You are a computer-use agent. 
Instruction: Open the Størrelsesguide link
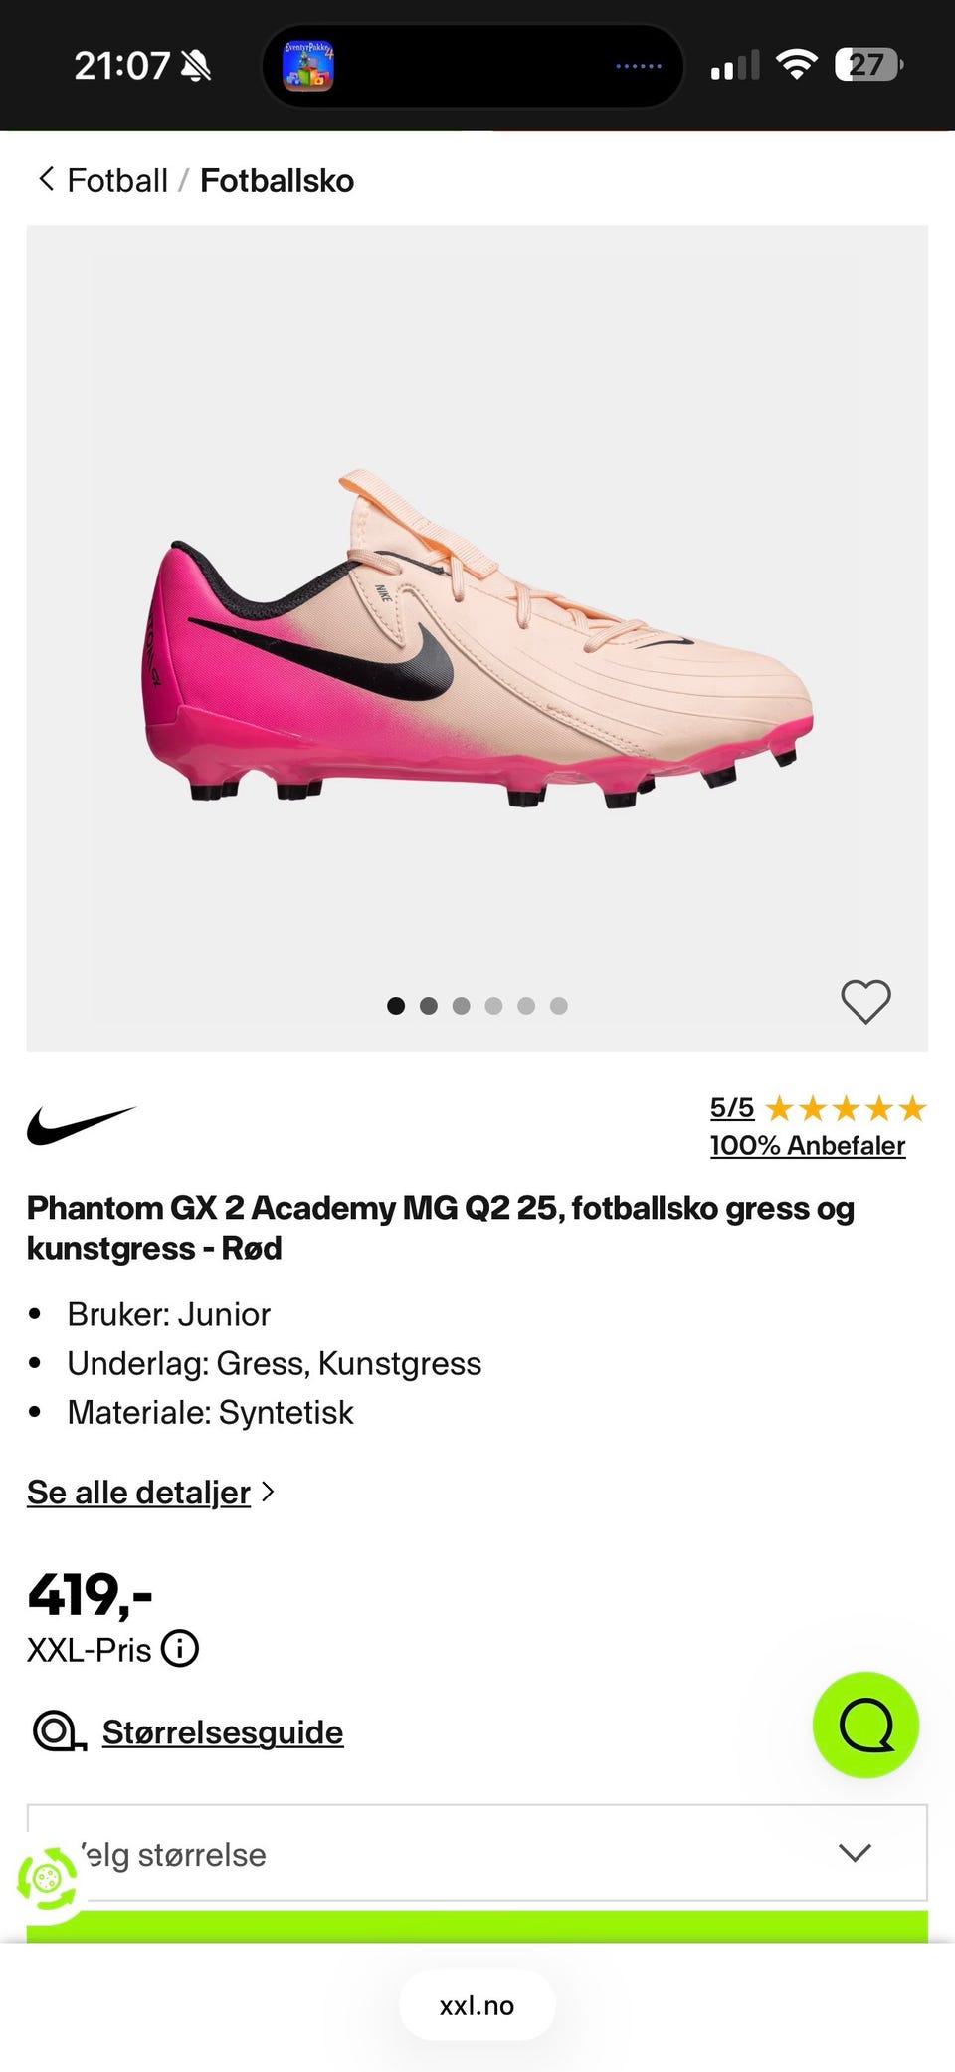(x=223, y=1732)
